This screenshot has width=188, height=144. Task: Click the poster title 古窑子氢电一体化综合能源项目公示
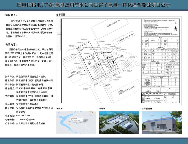pyautogui.click(x=132, y=5)
